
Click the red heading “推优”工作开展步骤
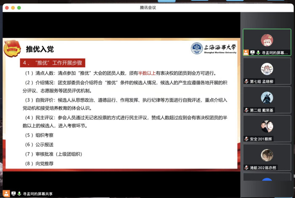tap(53, 63)
